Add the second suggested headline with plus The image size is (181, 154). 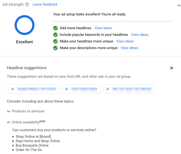(67, 89)
